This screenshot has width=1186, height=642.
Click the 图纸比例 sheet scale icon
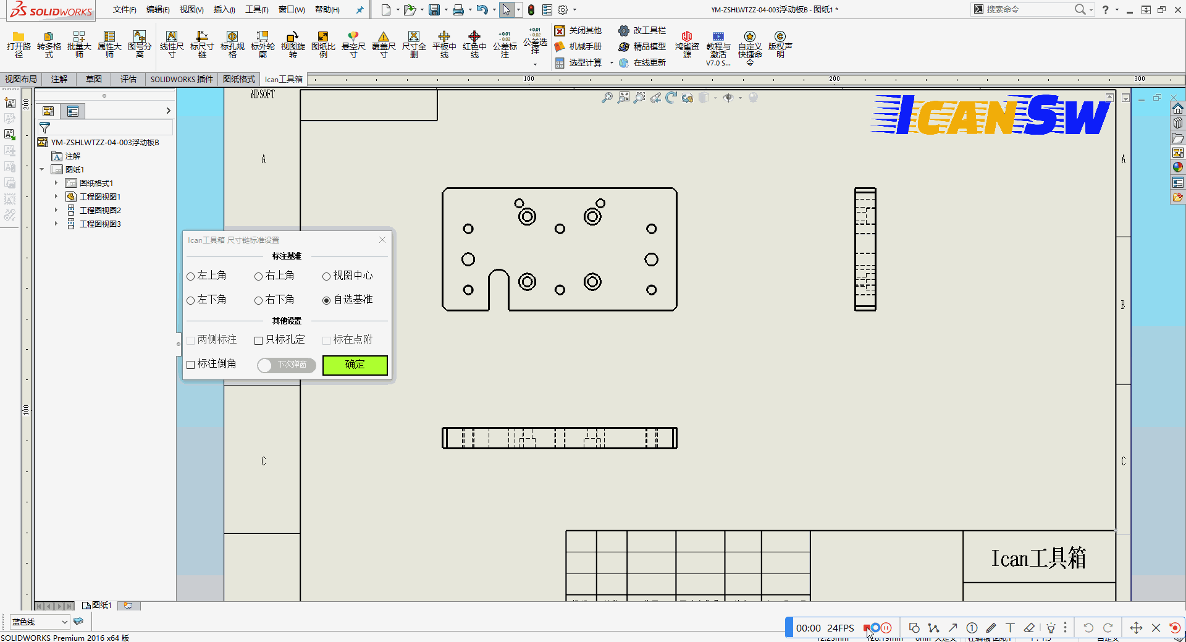pos(323,44)
